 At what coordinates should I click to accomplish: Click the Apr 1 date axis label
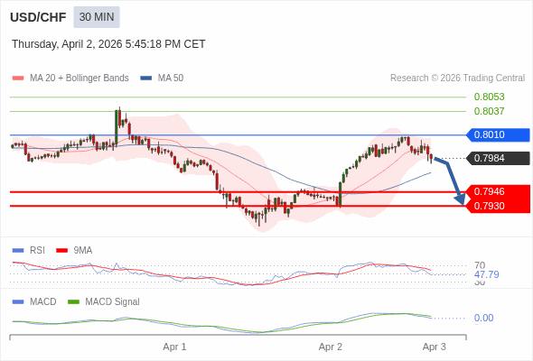(x=174, y=347)
